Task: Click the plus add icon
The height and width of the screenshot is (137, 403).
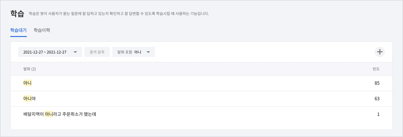Action: (x=379, y=52)
